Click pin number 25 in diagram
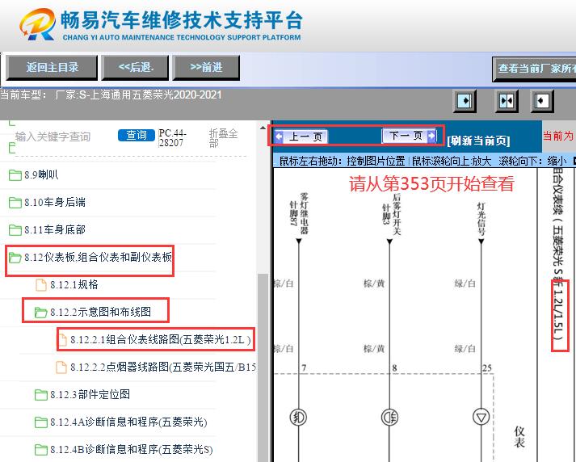Screen dimensions: 576x462 [x=487, y=368]
